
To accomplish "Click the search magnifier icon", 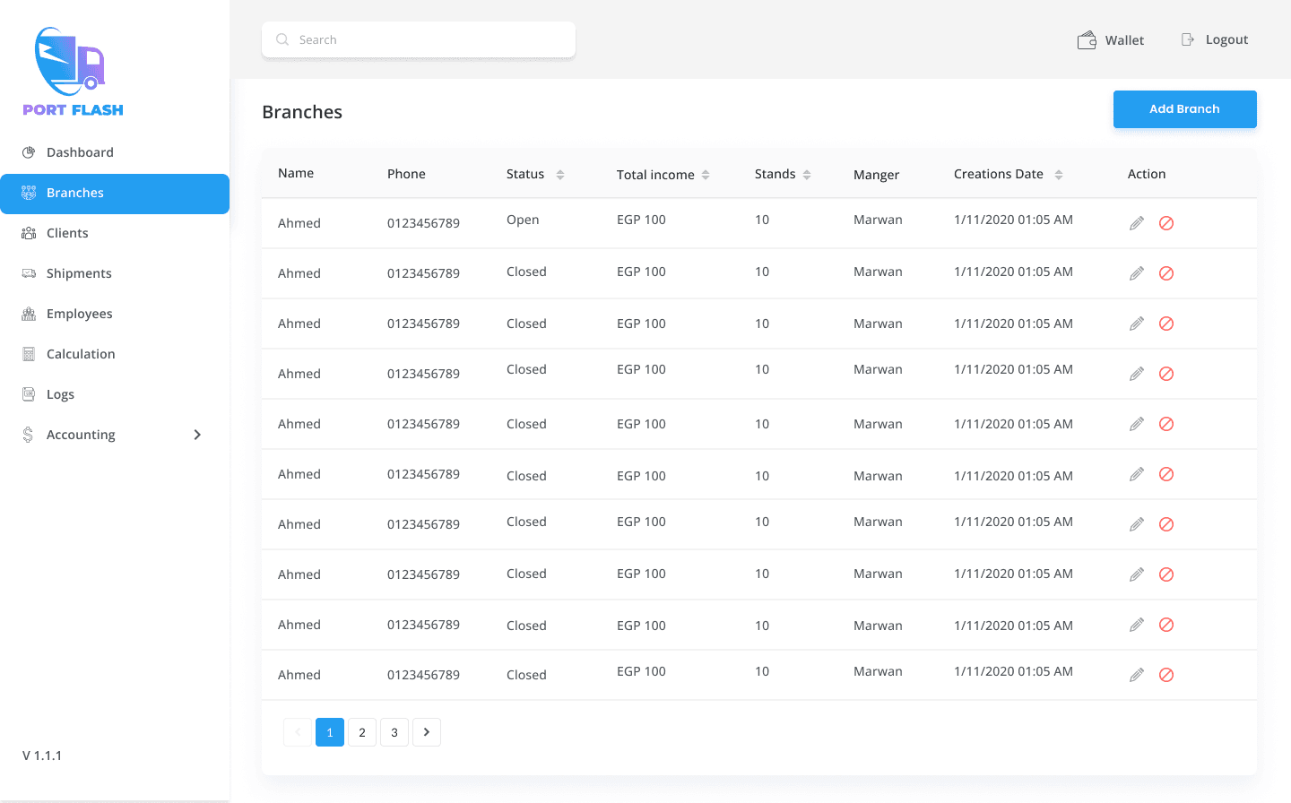I will [x=282, y=39].
